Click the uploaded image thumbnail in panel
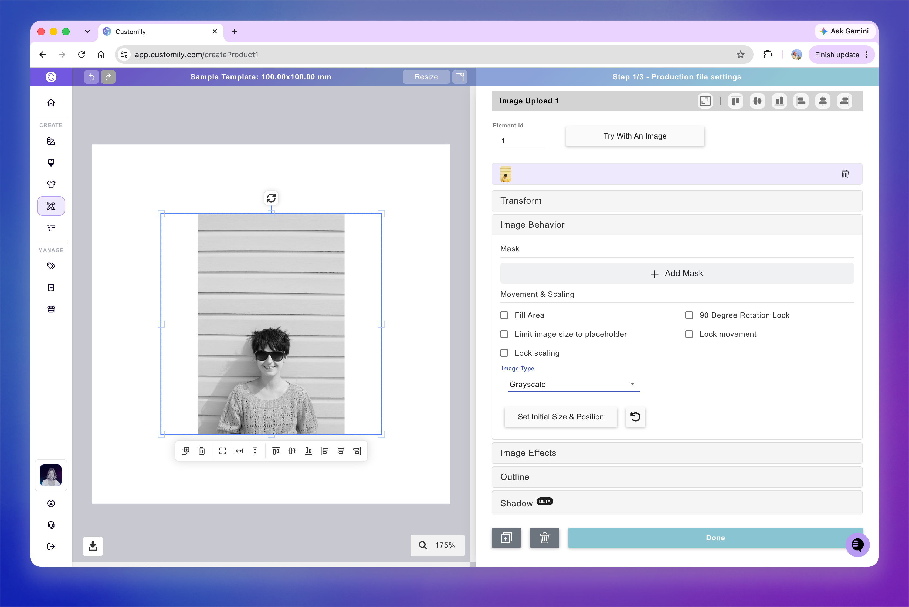 pos(506,174)
